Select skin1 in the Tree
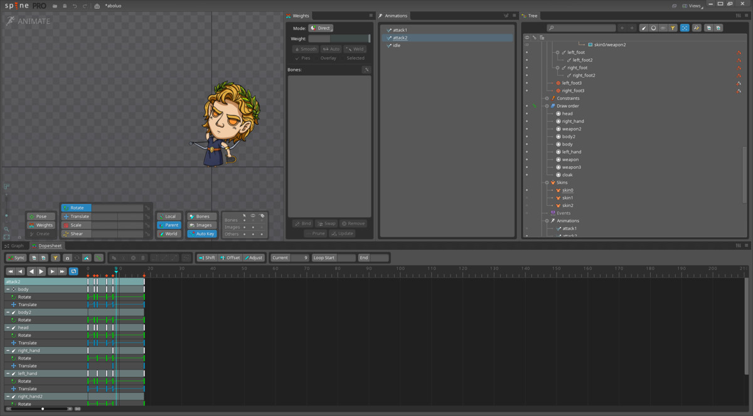Screen dimensions: 753x416 [567, 198]
